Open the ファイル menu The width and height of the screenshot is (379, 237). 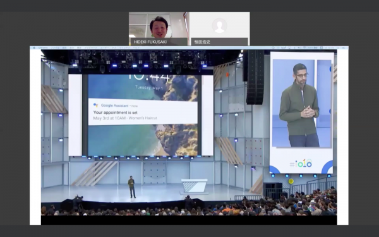point(55,48)
